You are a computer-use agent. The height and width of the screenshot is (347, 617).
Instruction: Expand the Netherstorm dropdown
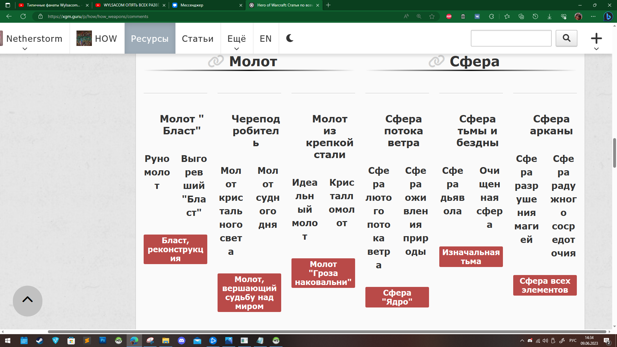pos(25,49)
